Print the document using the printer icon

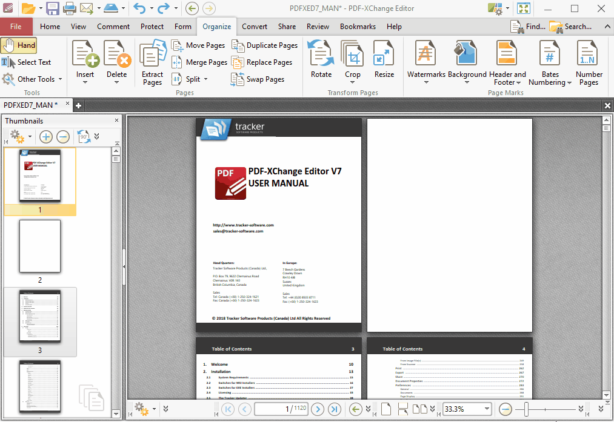coord(69,8)
